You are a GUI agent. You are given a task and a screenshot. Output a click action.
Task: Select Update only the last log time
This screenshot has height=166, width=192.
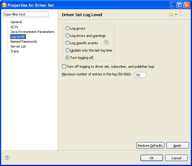click(68, 50)
